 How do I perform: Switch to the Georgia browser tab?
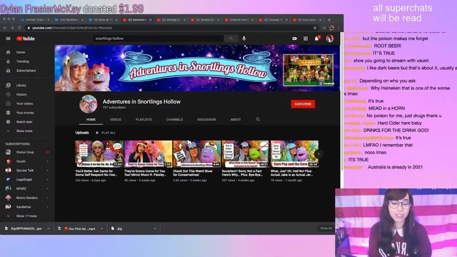tap(171, 20)
